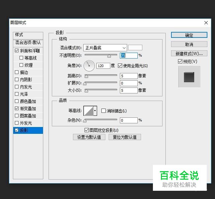The height and width of the screenshot is (199, 215).
Task: Click the 扩展 slider handle
Action: 85,84
